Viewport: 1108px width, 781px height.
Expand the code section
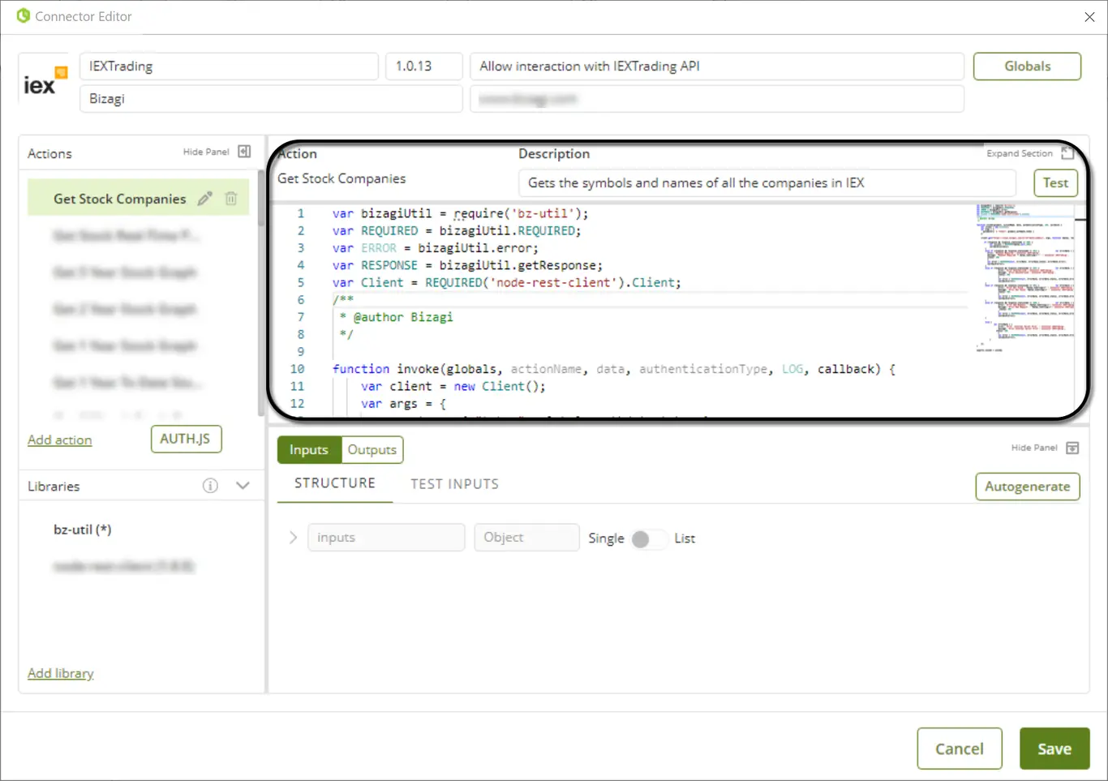(1067, 153)
